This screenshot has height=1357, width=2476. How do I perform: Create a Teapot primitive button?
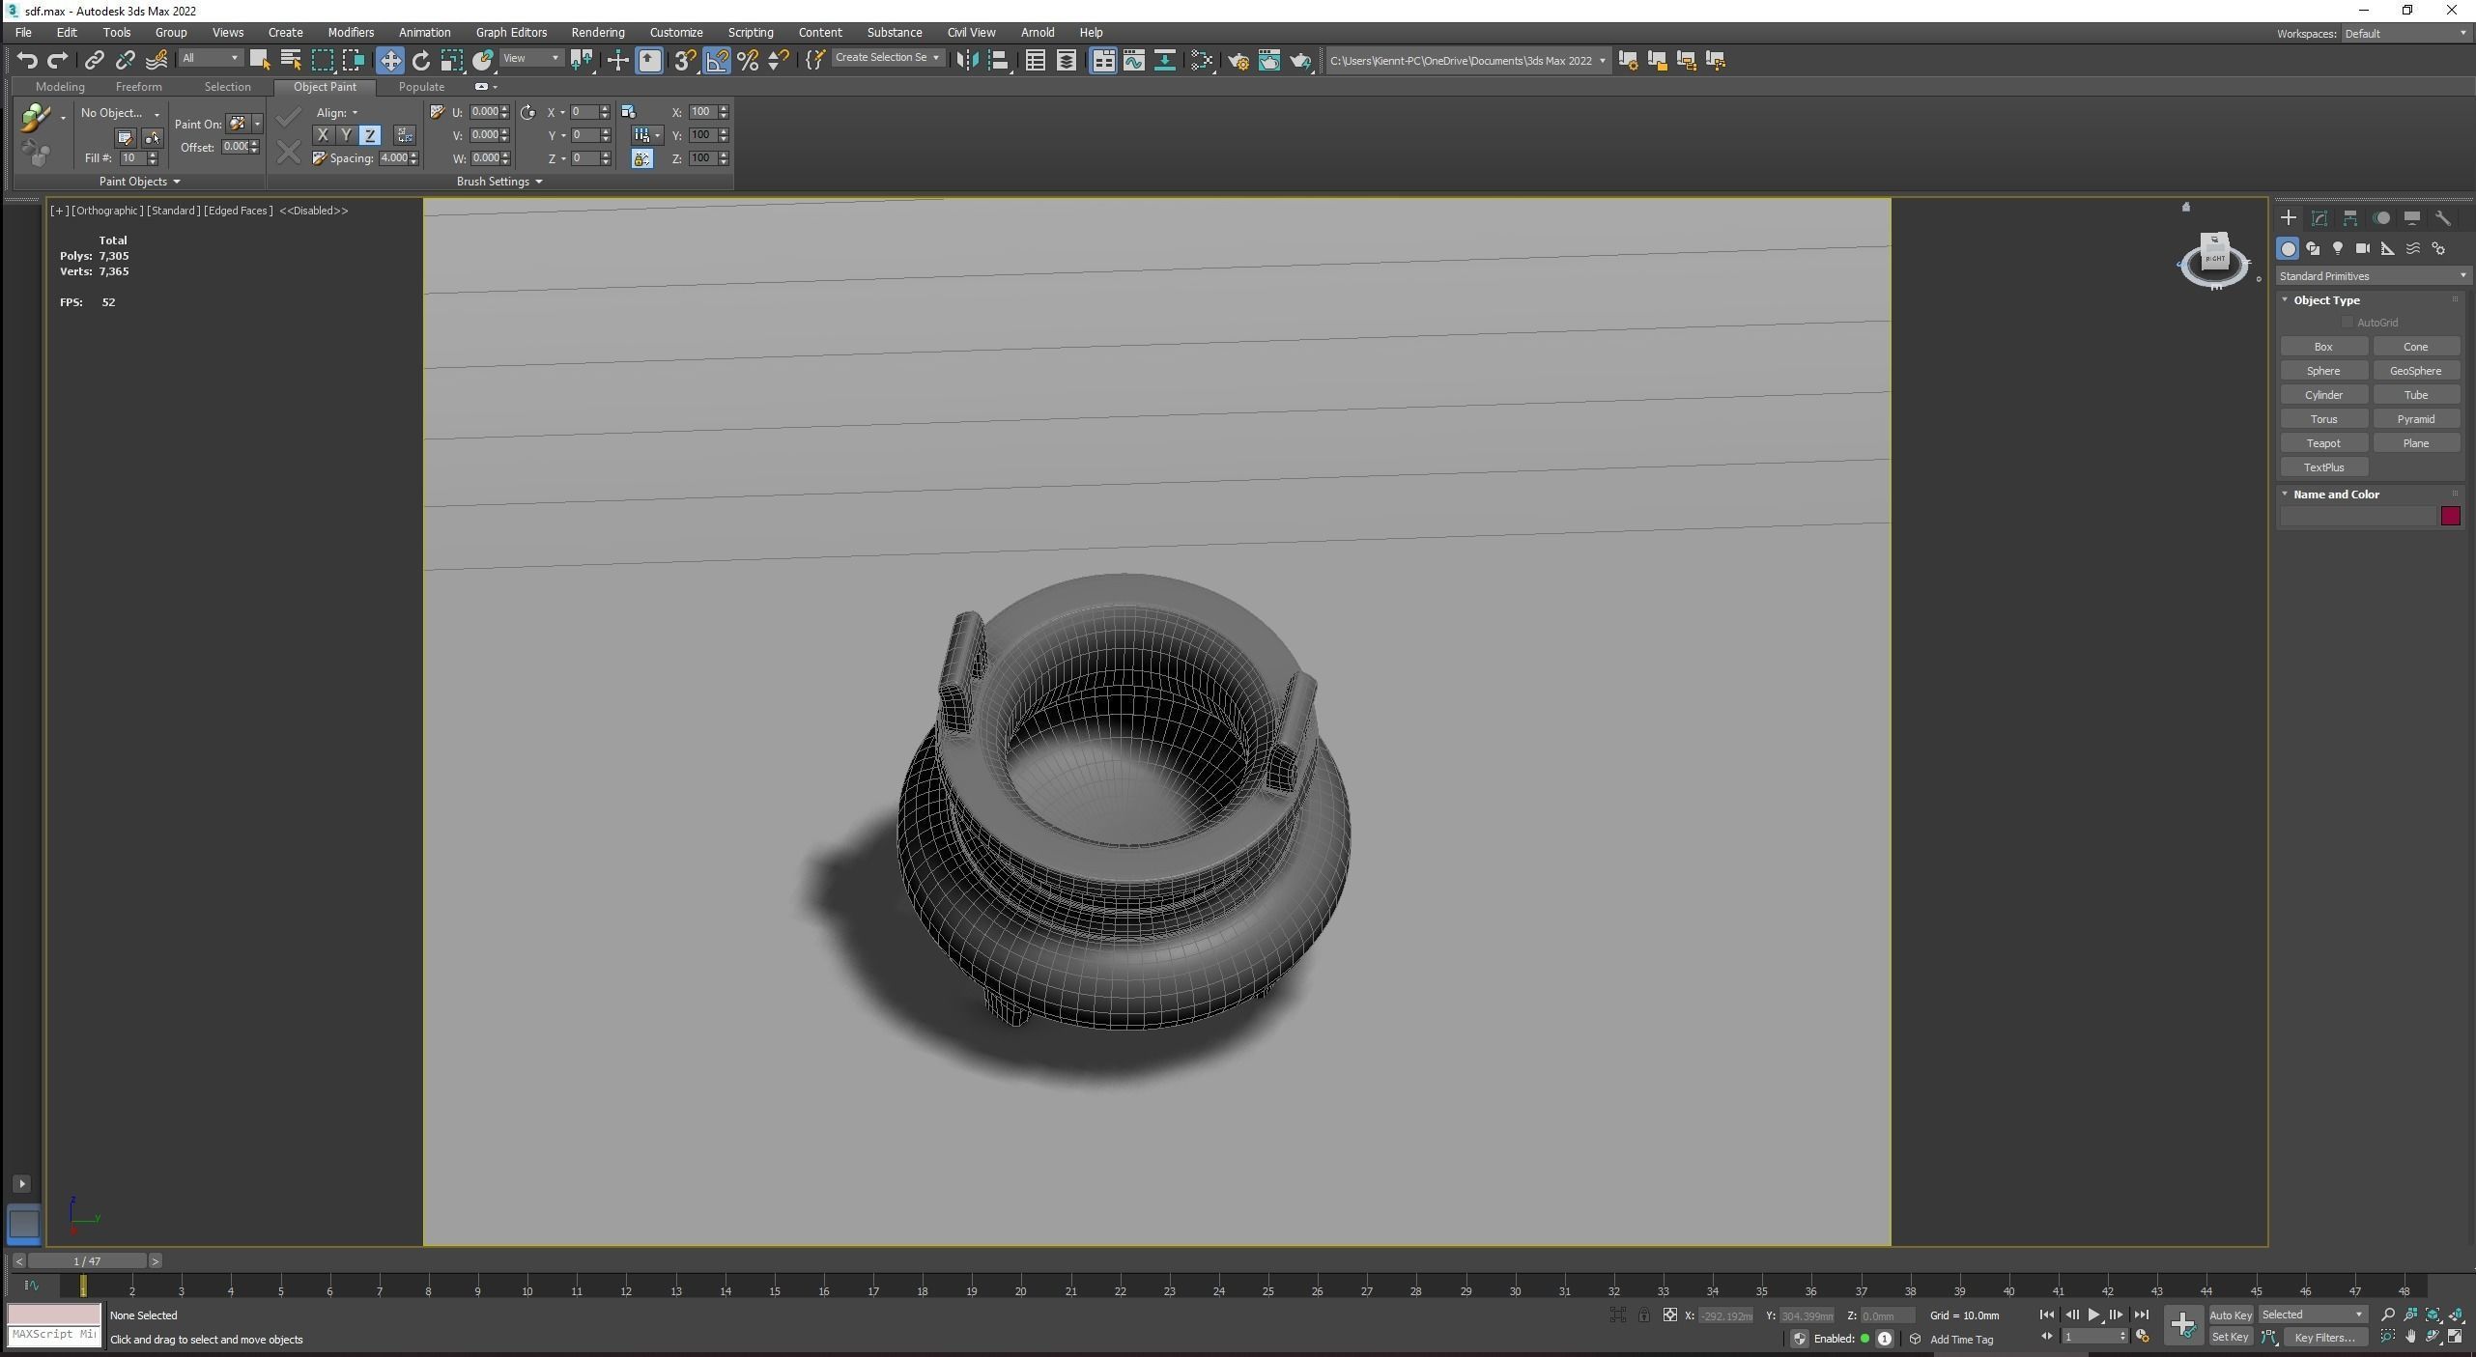tap(2323, 443)
